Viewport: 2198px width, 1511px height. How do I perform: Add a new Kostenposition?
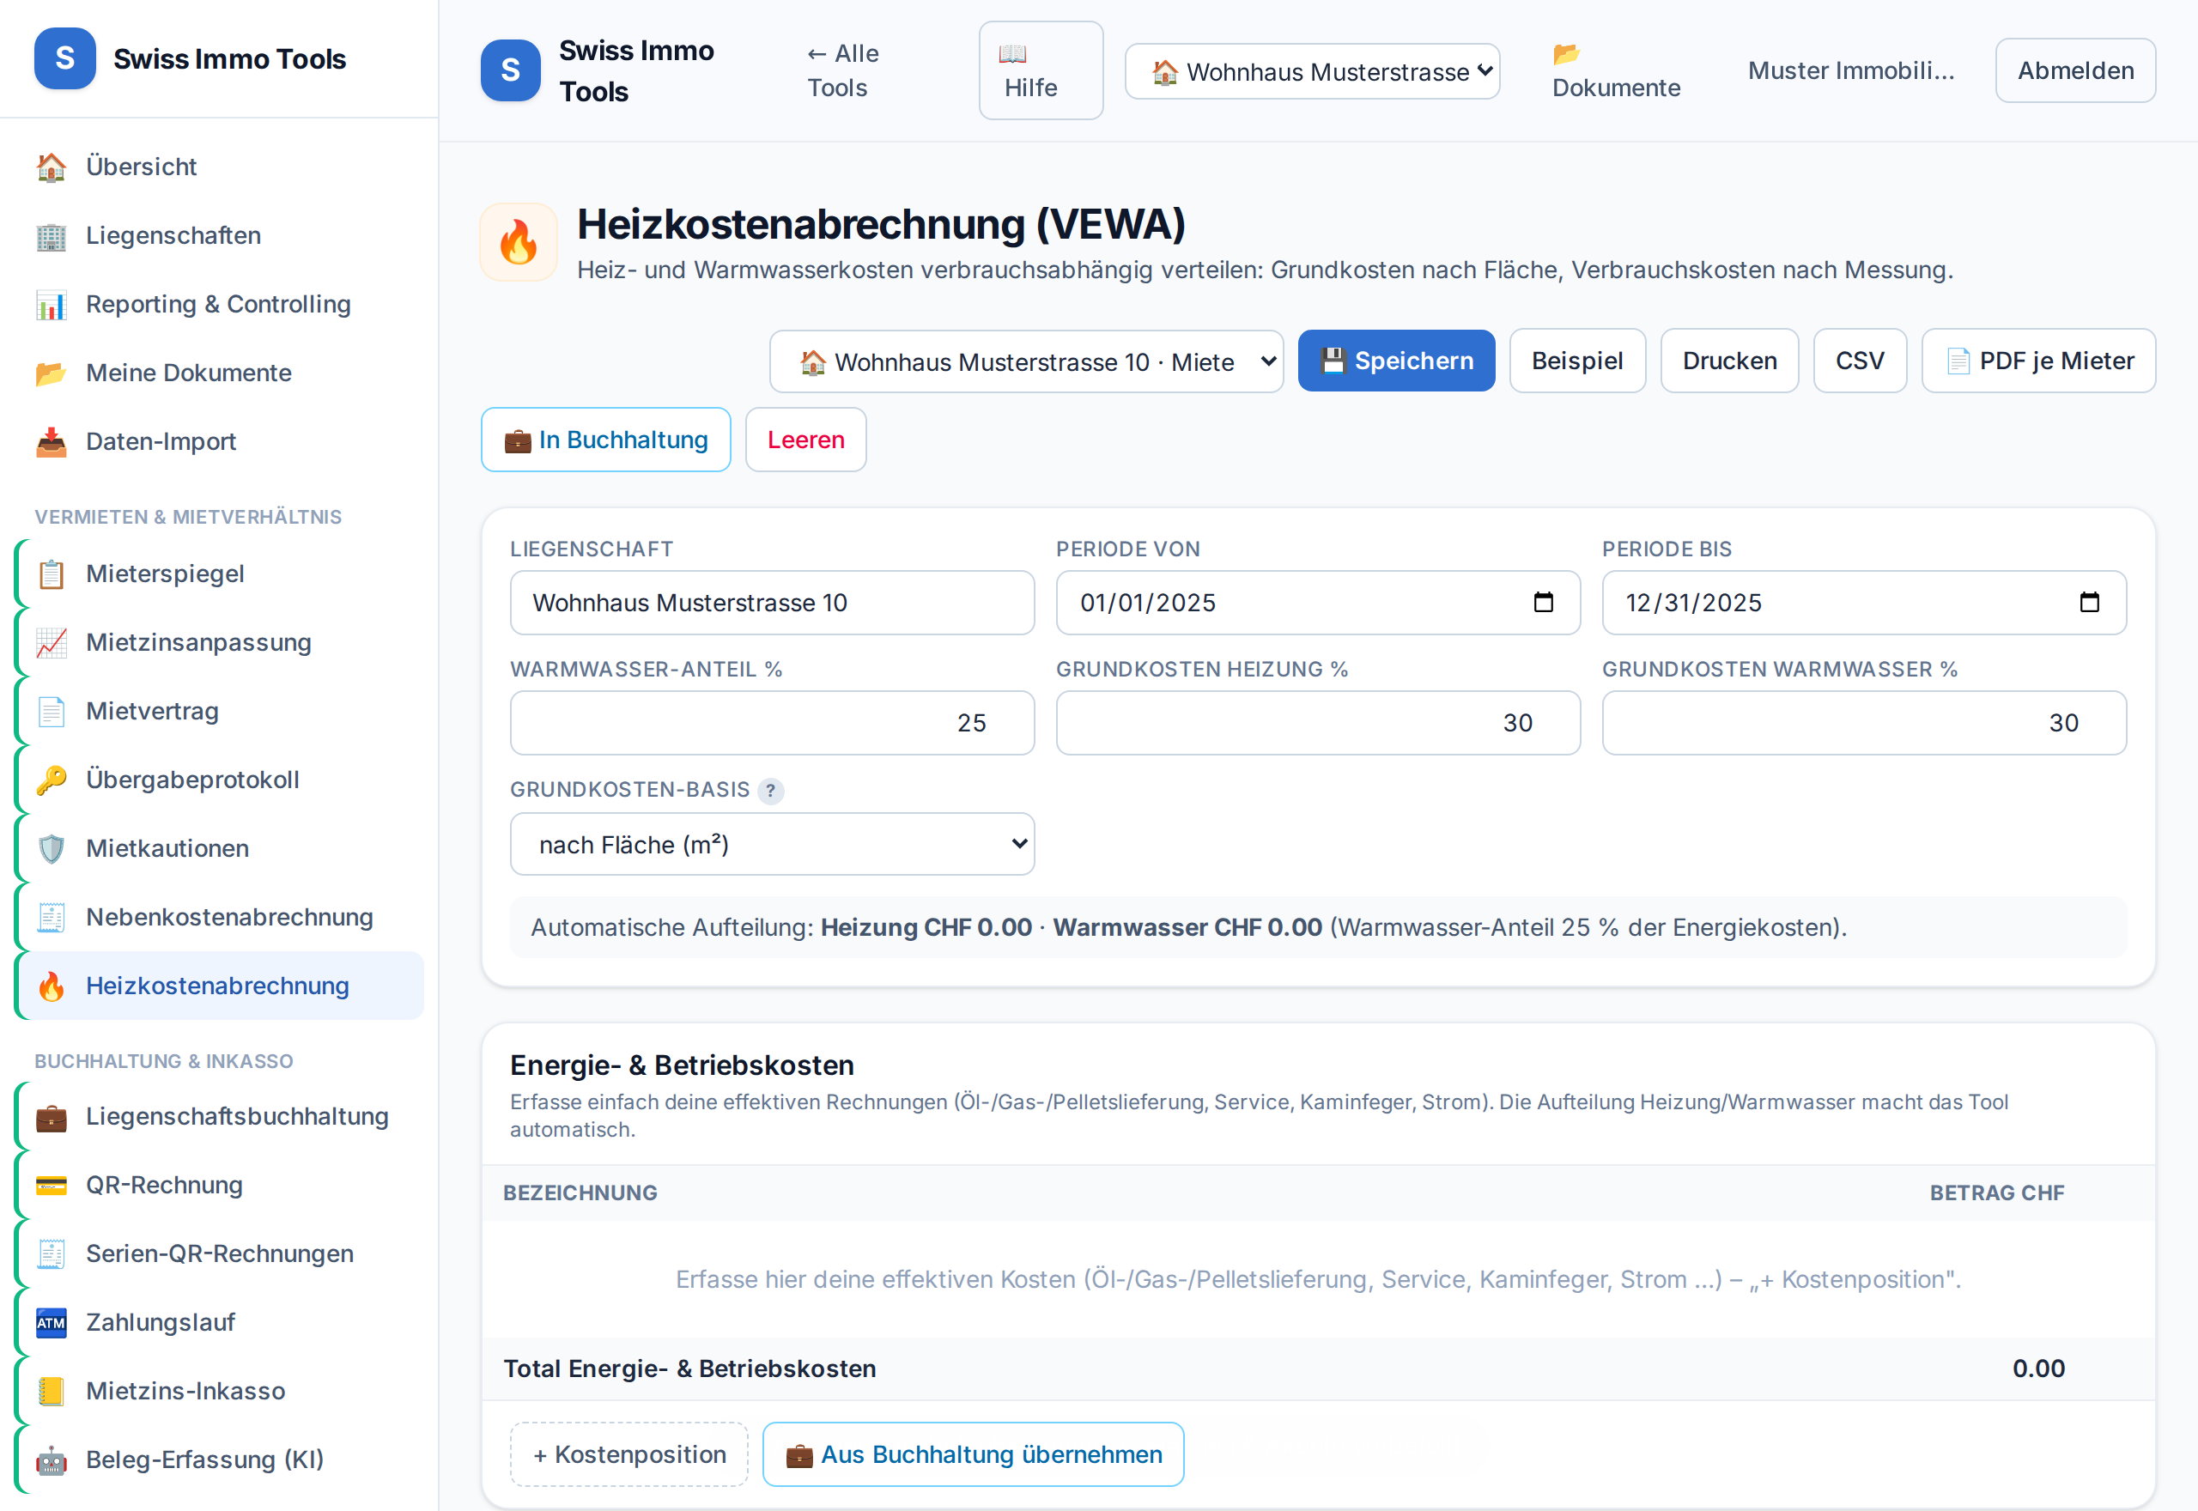click(628, 1453)
